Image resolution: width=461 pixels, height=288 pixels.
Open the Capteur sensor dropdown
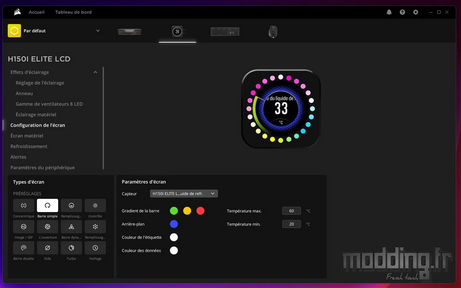tap(184, 194)
